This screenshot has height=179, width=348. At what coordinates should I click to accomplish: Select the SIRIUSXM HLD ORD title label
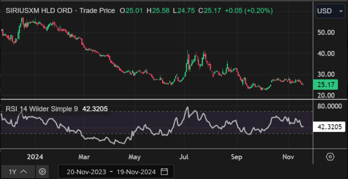(39, 11)
